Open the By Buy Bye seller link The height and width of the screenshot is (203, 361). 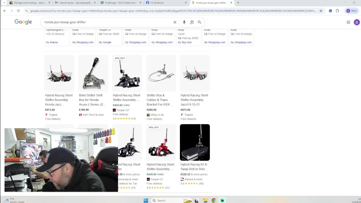pos(185,42)
